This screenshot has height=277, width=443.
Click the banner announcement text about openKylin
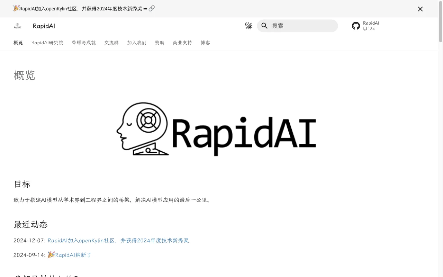(81, 9)
